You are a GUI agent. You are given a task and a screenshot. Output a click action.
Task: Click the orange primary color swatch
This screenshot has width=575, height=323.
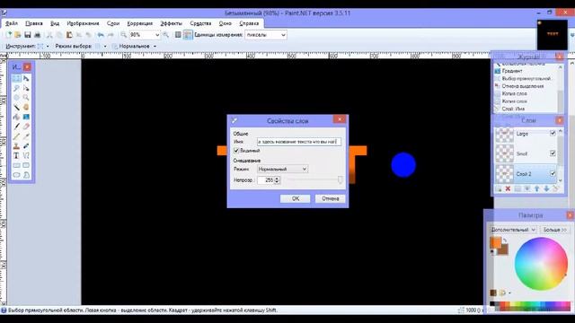coord(496,242)
